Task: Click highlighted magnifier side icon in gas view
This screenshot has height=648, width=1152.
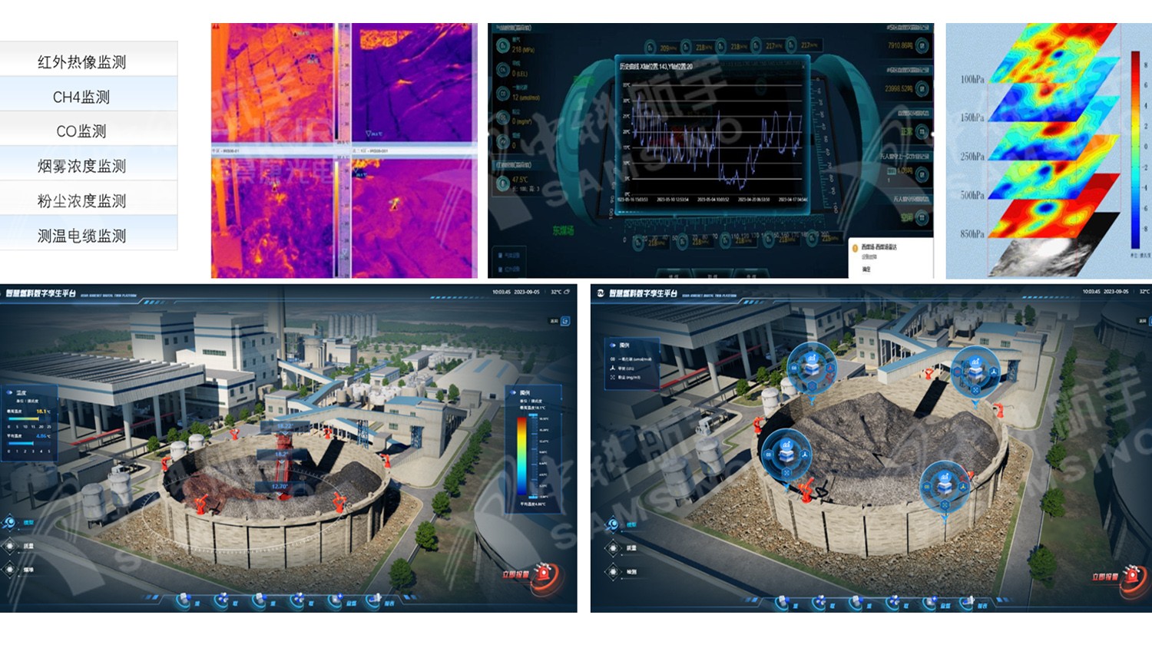Action: [x=613, y=524]
